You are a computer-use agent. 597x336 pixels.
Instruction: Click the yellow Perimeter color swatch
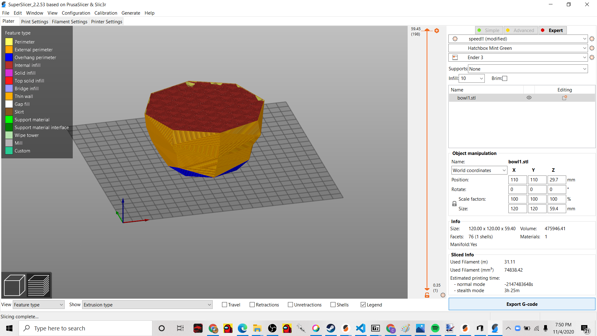(x=9, y=41)
